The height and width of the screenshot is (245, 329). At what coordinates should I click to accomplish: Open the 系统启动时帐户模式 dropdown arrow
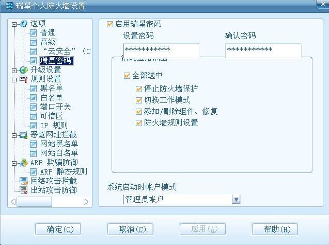tap(236, 199)
